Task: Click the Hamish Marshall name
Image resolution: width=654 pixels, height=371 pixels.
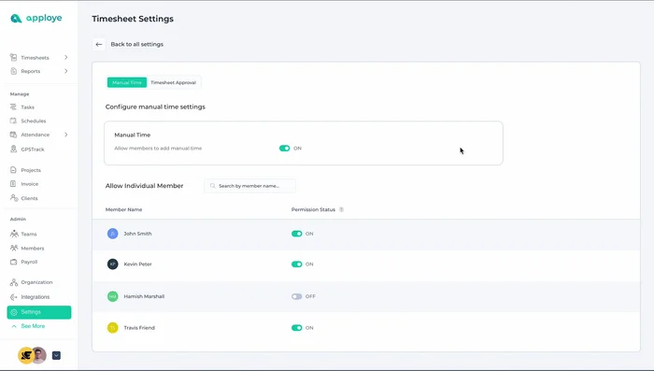Action: pos(144,296)
